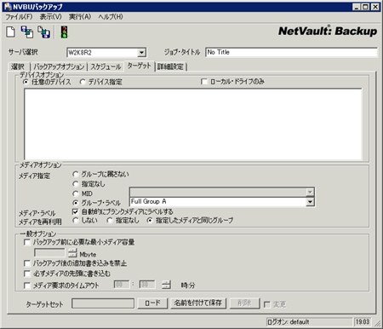
Task: Click the traffic light toolbar icon
Action: [x=65, y=32]
